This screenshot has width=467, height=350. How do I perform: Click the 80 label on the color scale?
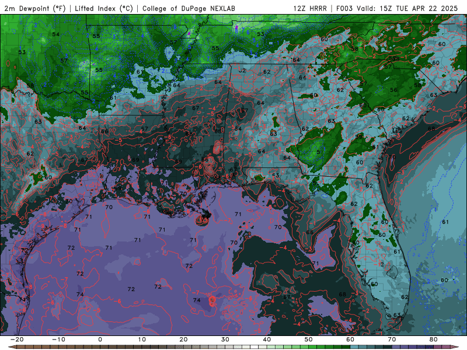(x=434, y=339)
